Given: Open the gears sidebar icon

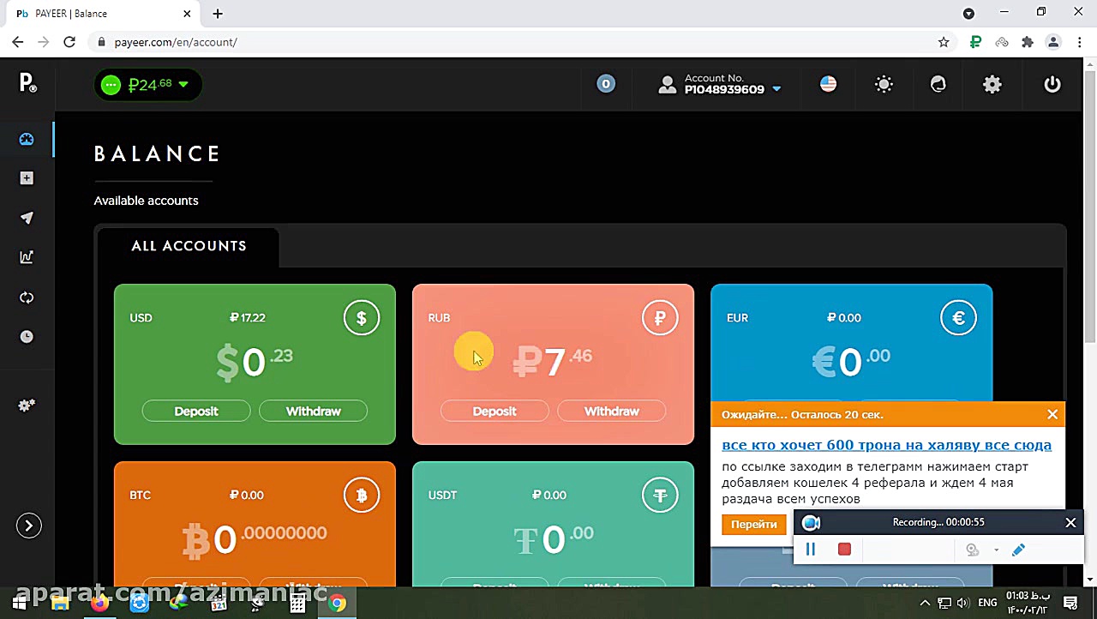Looking at the screenshot, I should (x=27, y=405).
